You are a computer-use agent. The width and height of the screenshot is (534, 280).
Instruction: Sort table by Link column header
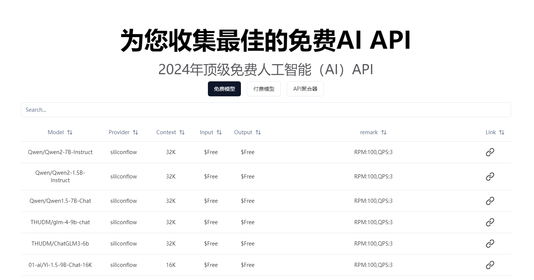(495, 132)
